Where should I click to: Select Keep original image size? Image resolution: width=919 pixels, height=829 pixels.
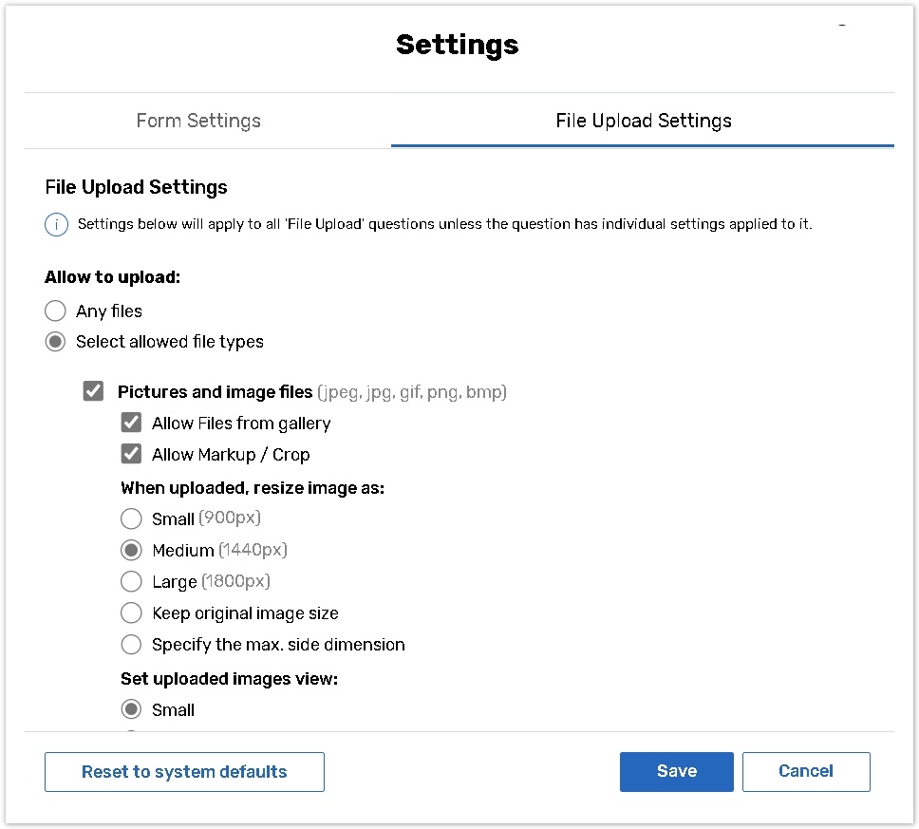[x=131, y=613]
